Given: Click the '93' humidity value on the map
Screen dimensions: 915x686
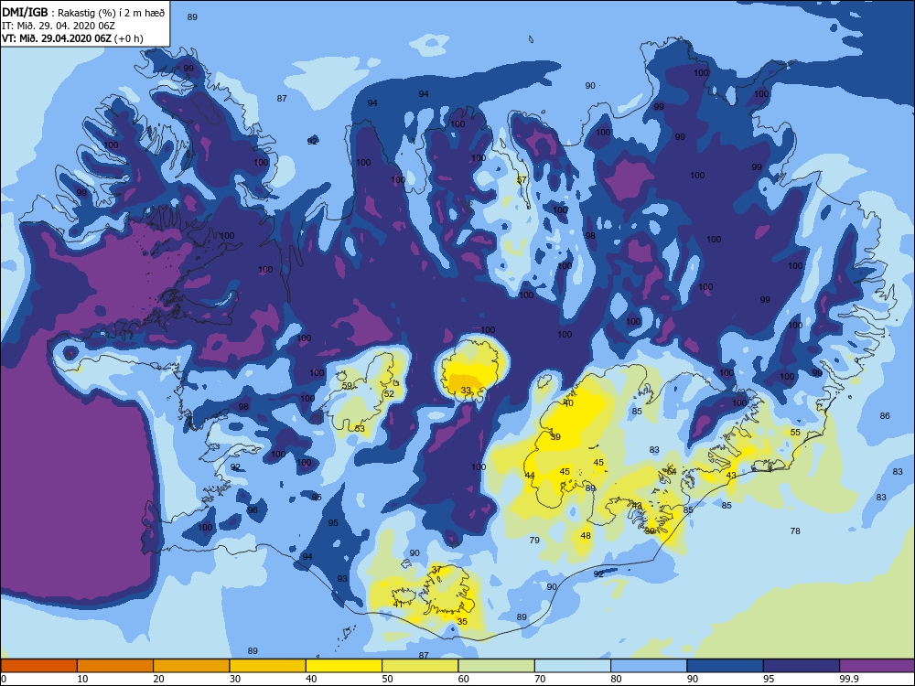Looking at the screenshot, I should 342,579.
